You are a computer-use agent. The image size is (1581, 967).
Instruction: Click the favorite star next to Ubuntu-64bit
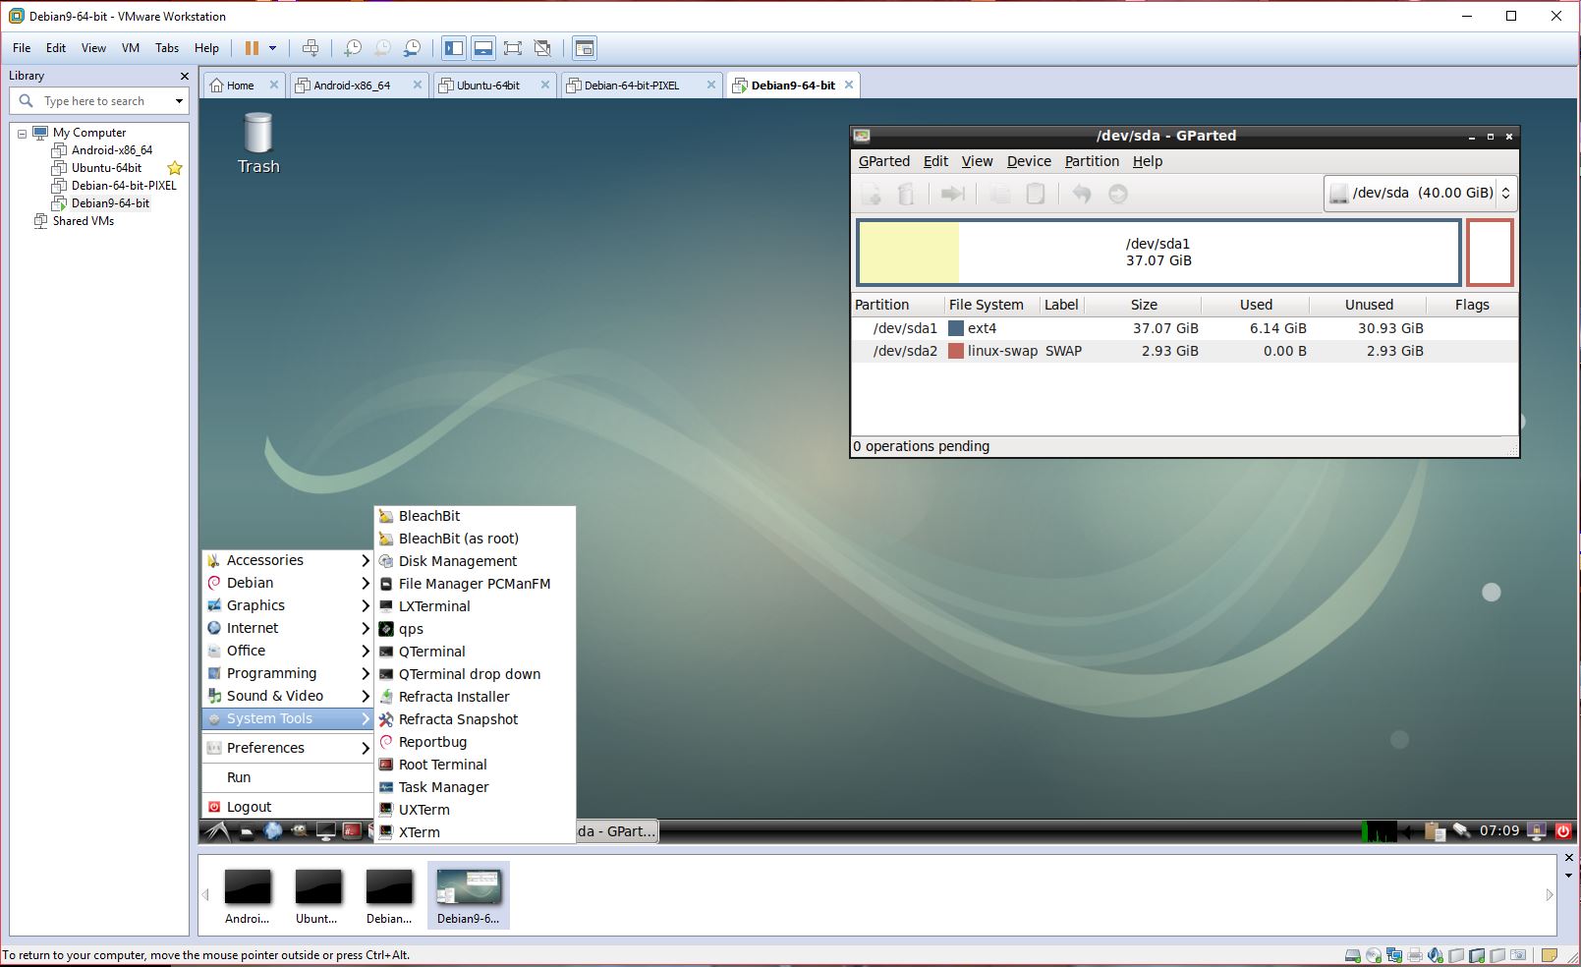(175, 168)
